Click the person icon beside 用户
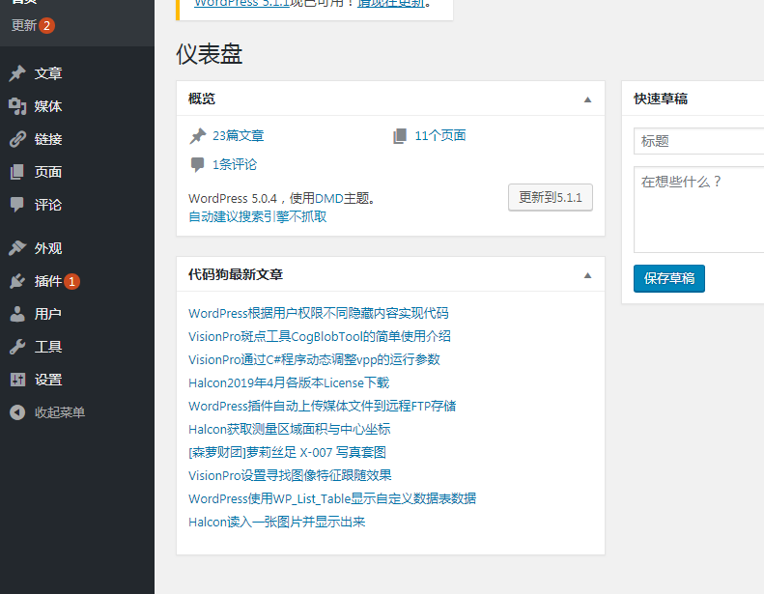The image size is (764, 594). tap(17, 314)
